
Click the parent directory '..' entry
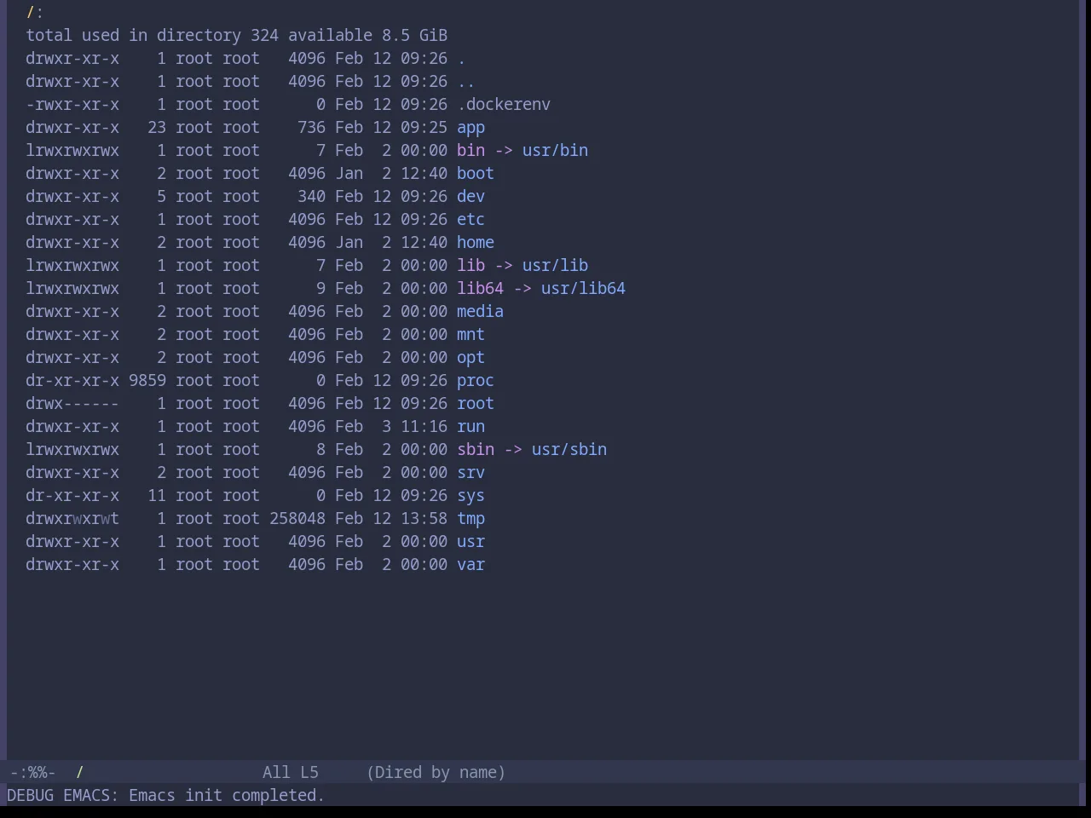(x=466, y=82)
